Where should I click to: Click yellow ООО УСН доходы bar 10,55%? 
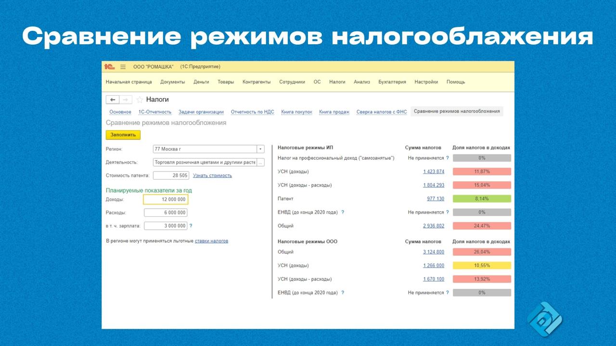tap(482, 266)
